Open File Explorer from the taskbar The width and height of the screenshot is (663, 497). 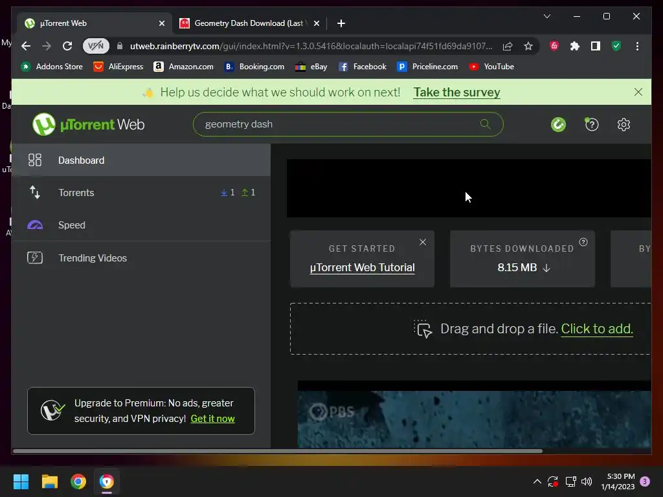(x=49, y=481)
